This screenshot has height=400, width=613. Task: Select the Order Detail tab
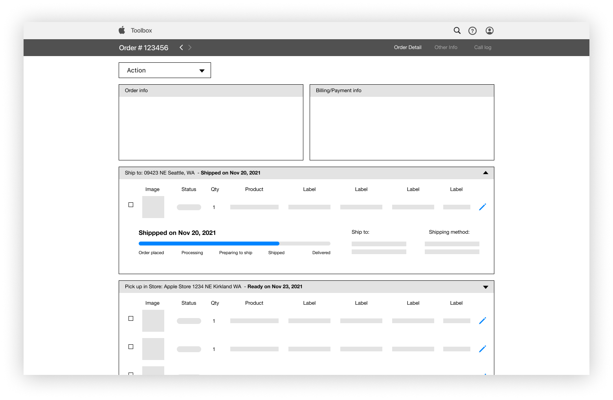pos(407,47)
